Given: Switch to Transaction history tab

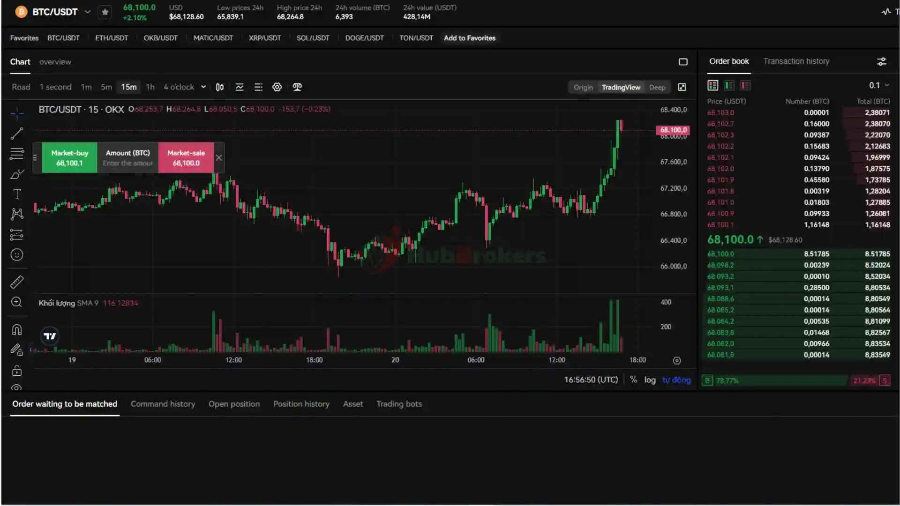Looking at the screenshot, I should pyautogui.click(x=796, y=61).
